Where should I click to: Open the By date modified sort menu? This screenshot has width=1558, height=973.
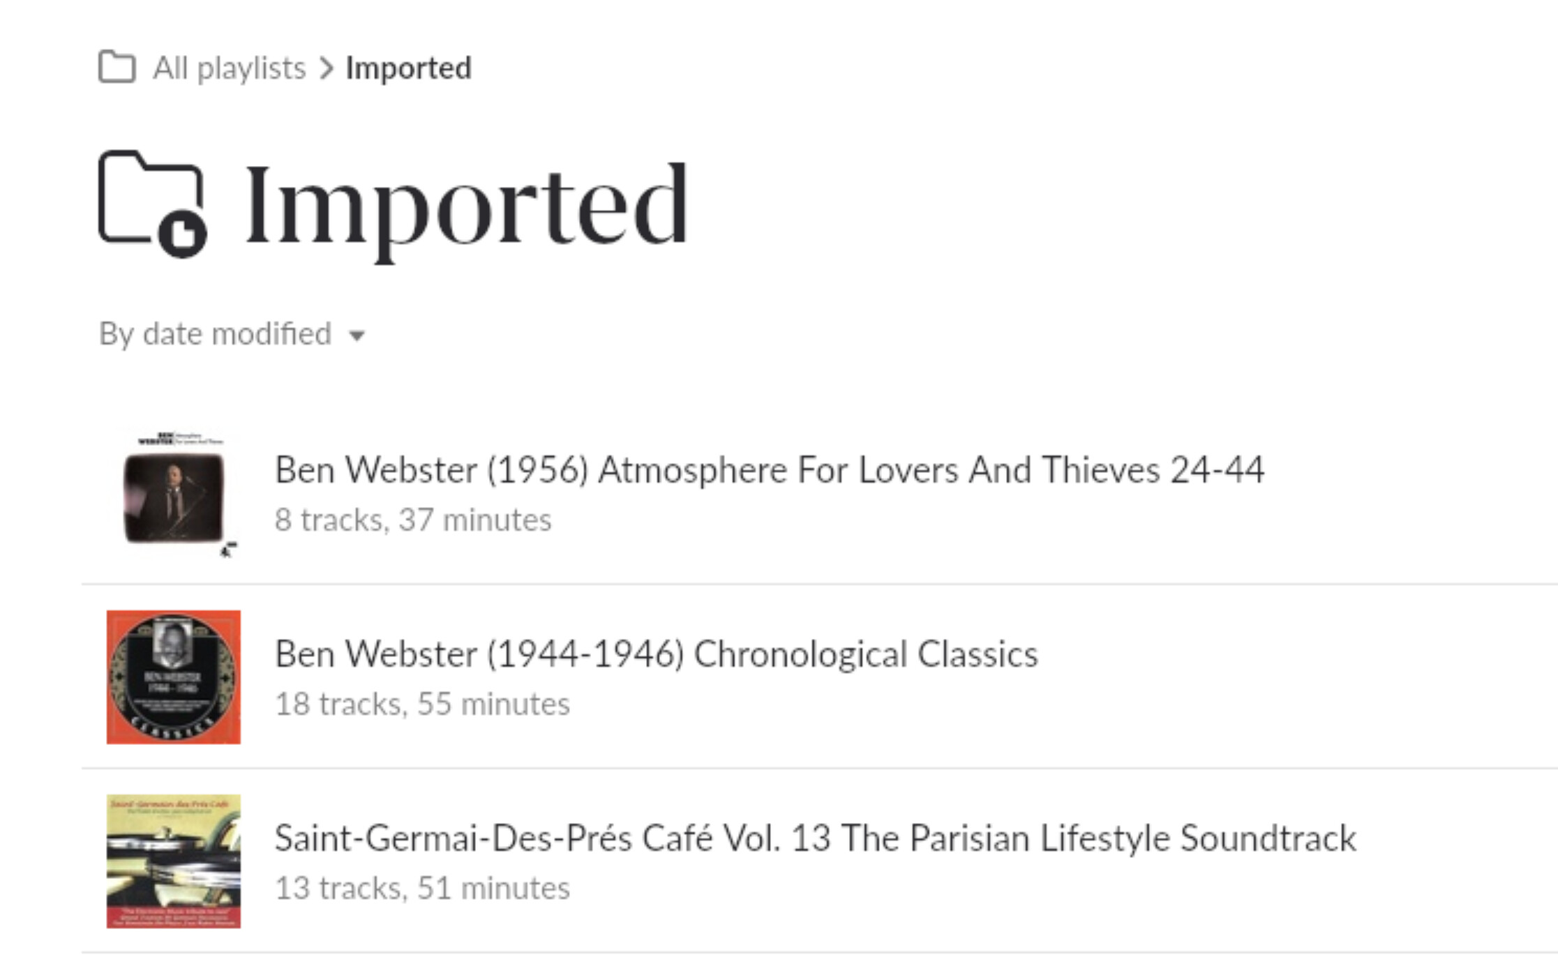tap(215, 334)
